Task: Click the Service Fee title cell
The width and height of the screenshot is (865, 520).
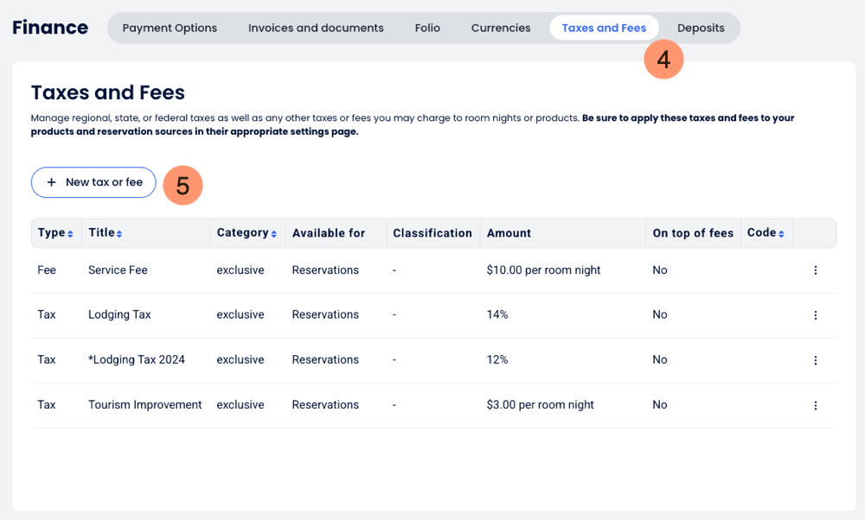Action: pyautogui.click(x=118, y=270)
